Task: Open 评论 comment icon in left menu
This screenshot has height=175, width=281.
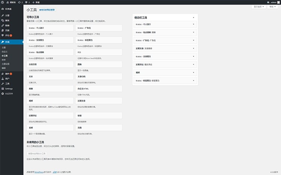Action: click(3, 35)
